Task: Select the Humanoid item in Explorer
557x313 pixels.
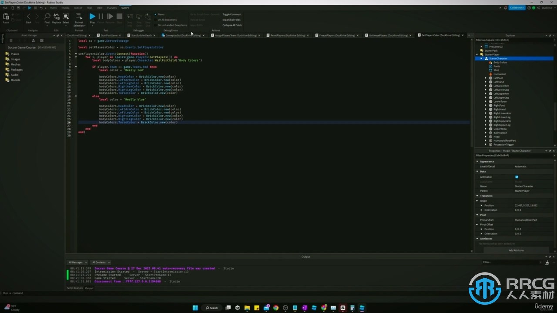Action: (499, 74)
